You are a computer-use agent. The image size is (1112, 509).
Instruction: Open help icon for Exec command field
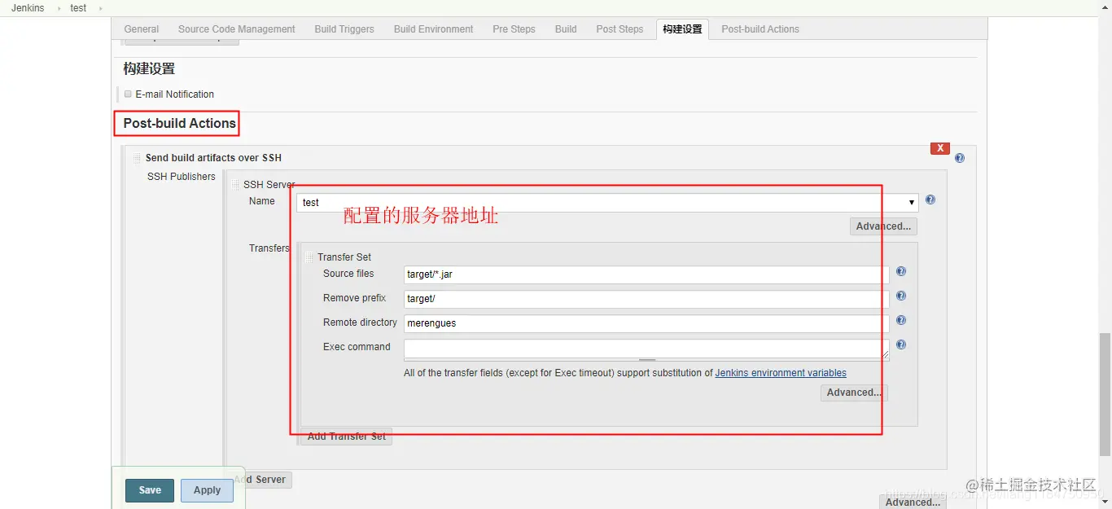[x=901, y=344]
